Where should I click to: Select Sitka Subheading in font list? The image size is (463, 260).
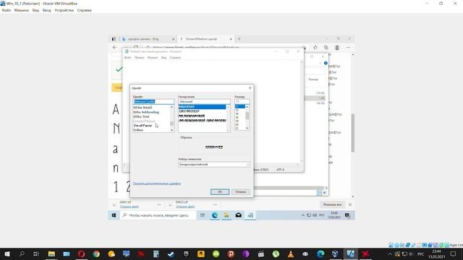146,112
